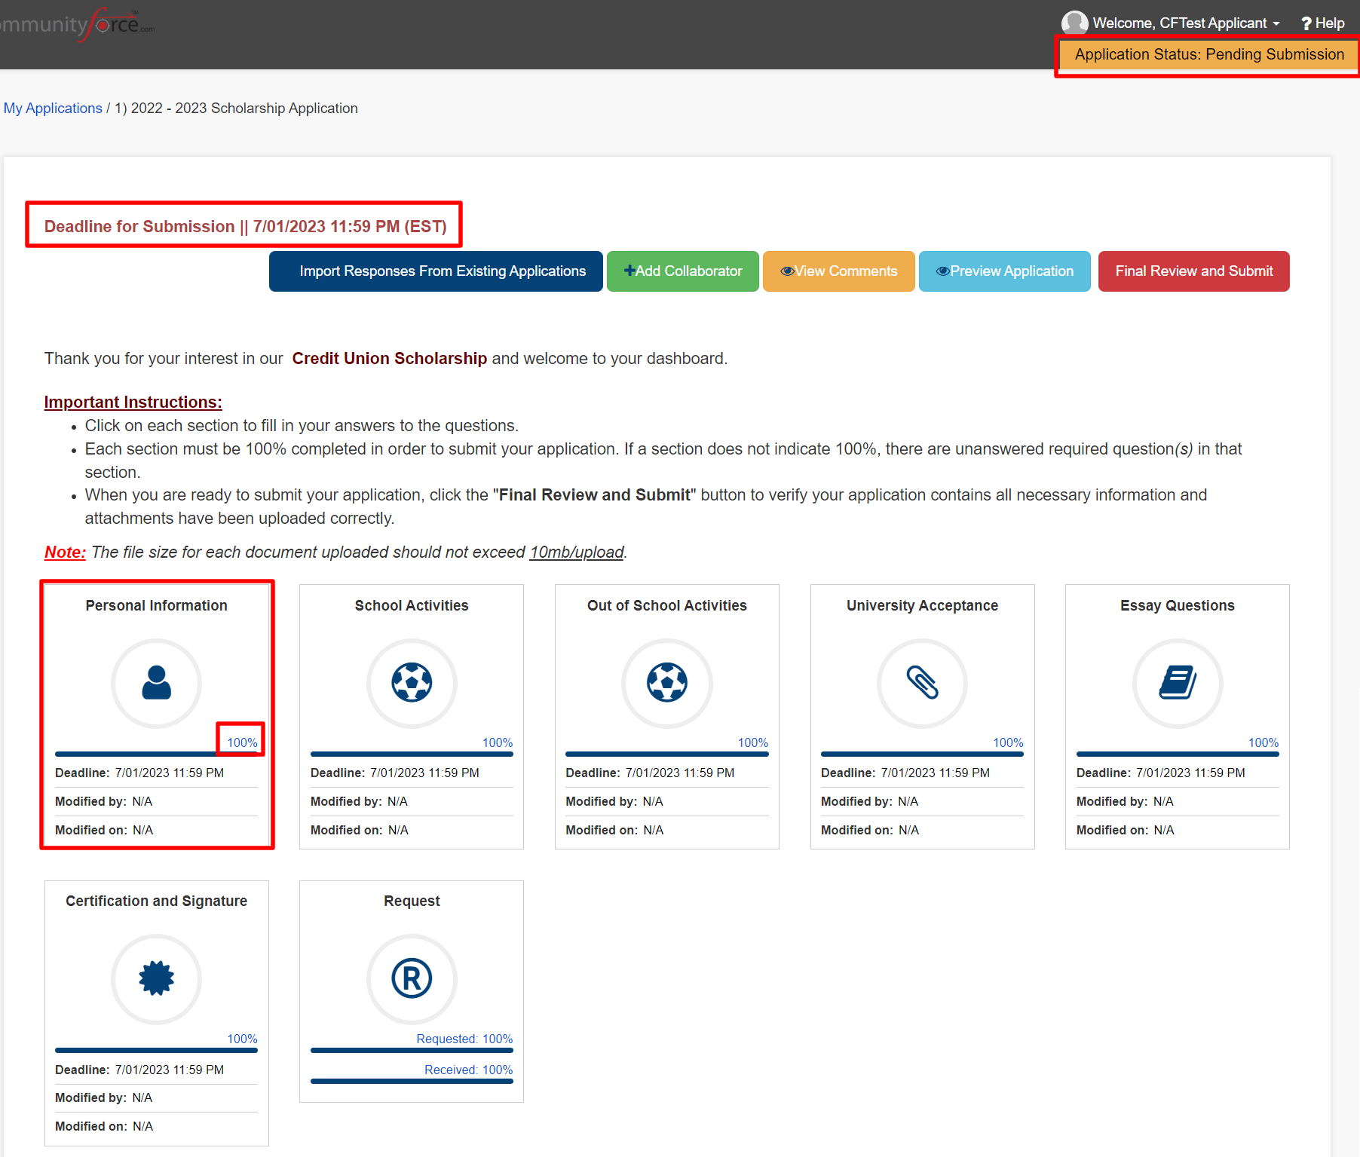Click Credit Union Scholarship text
This screenshot has height=1157, width=1360.
coord(389,358)
